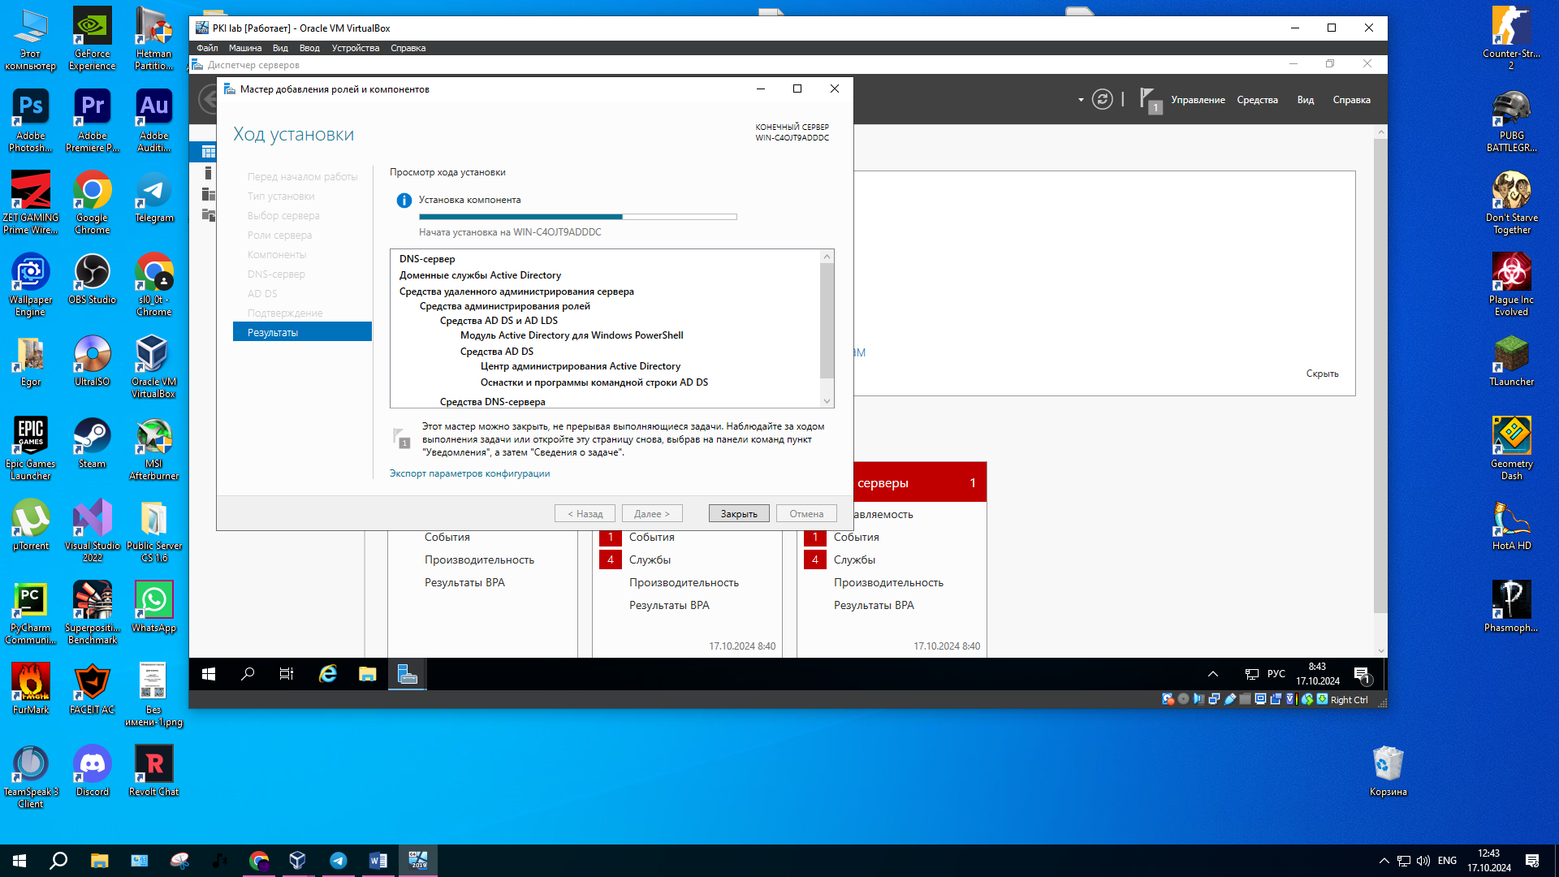Click the VirtualBox shared folders indicator
The image size is (1559, 877).
click(x=1245, y=699)
